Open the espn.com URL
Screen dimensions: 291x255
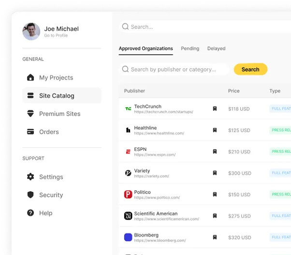pyautogui.click(x=155, y=155)
